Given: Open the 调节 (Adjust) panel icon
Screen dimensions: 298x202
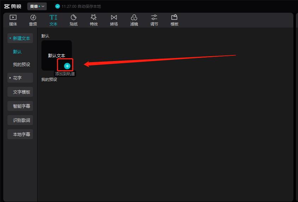Looking at the screenshot, I should point(154,17).
